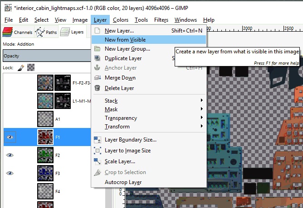Select layer name F4
This screenshot has width=303, height=208.
[x=58, y=191]
